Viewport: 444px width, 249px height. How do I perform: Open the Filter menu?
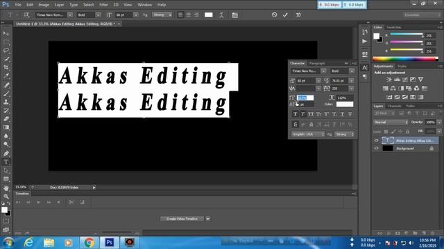[103, 5]
